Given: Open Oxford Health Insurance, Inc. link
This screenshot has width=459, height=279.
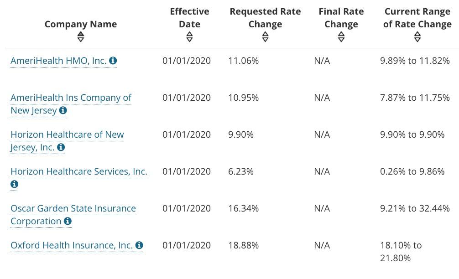Looking at the screenshot, I should pos(72,245).
